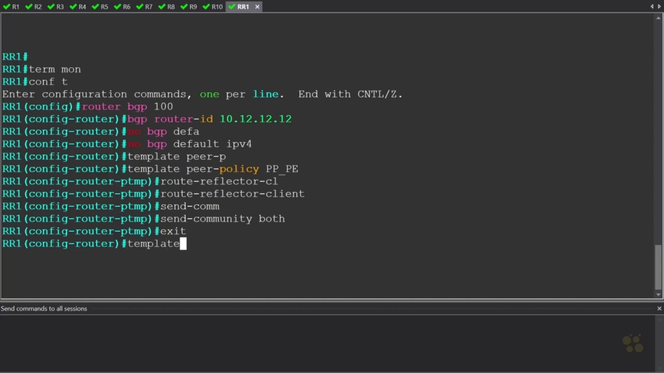Close the Send commands to all sessions panel
This screenshot has width=664, height=373.
[x=659, y=308]
